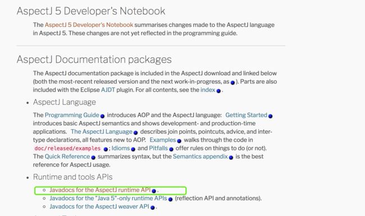Open Javadocs for "Java 5"-only runtime APIs

point(108,198)
